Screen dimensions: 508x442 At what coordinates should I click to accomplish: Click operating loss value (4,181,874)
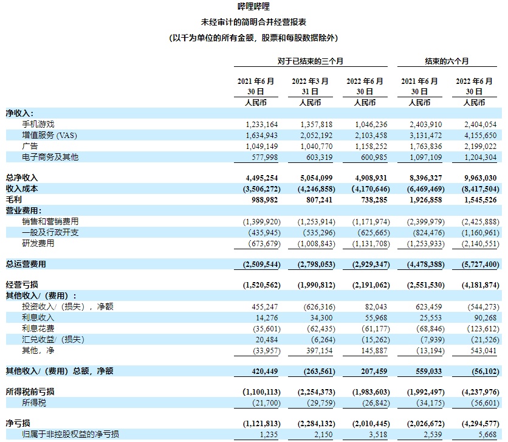pyautogui.click(x=481, y=285)
